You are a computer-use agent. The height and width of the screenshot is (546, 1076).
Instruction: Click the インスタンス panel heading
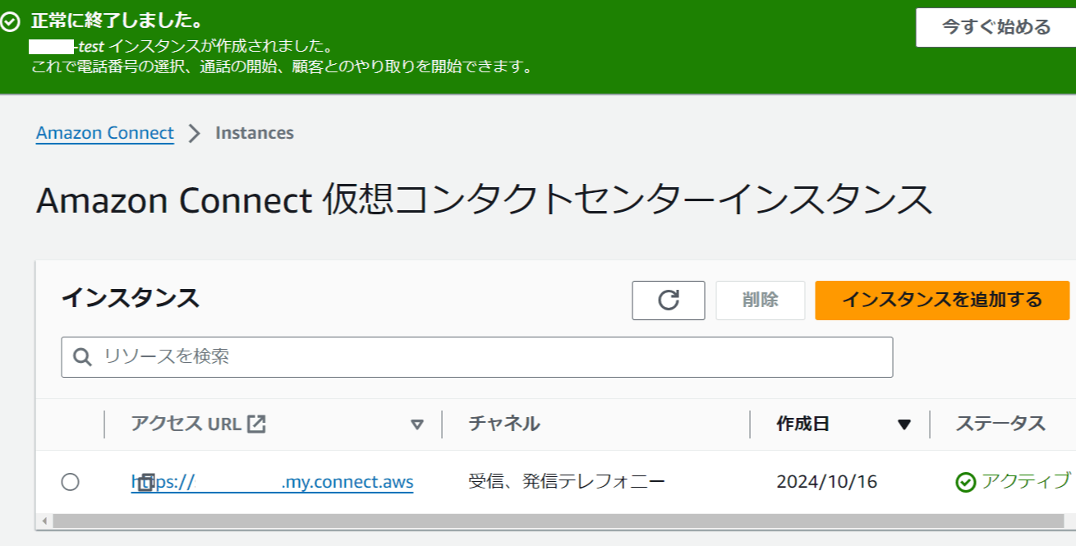point(131,298)
